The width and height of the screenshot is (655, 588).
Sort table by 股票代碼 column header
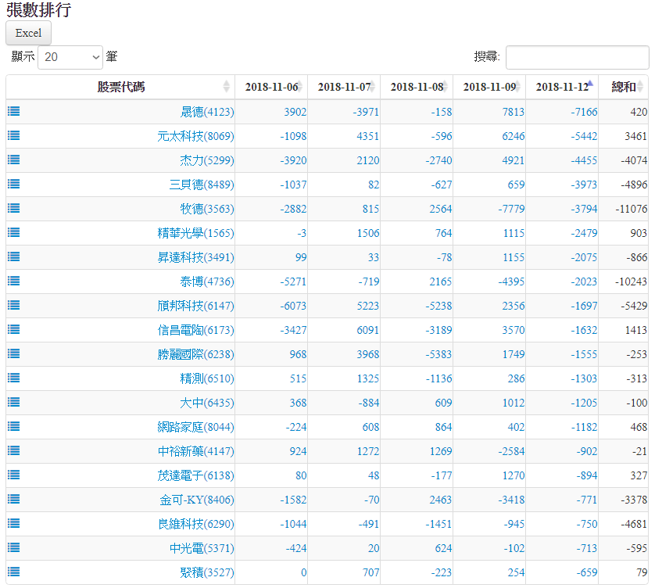pyautogui.click(x=120, y=87)
